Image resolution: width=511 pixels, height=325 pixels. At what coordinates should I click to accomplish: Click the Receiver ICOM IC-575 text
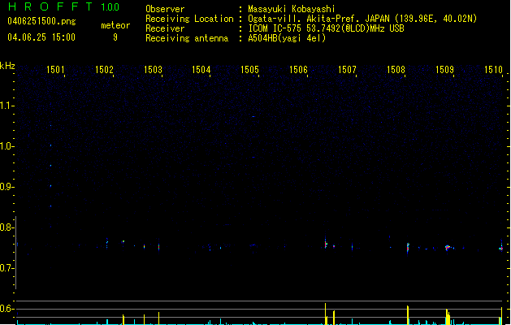click(x=326, y=28)
